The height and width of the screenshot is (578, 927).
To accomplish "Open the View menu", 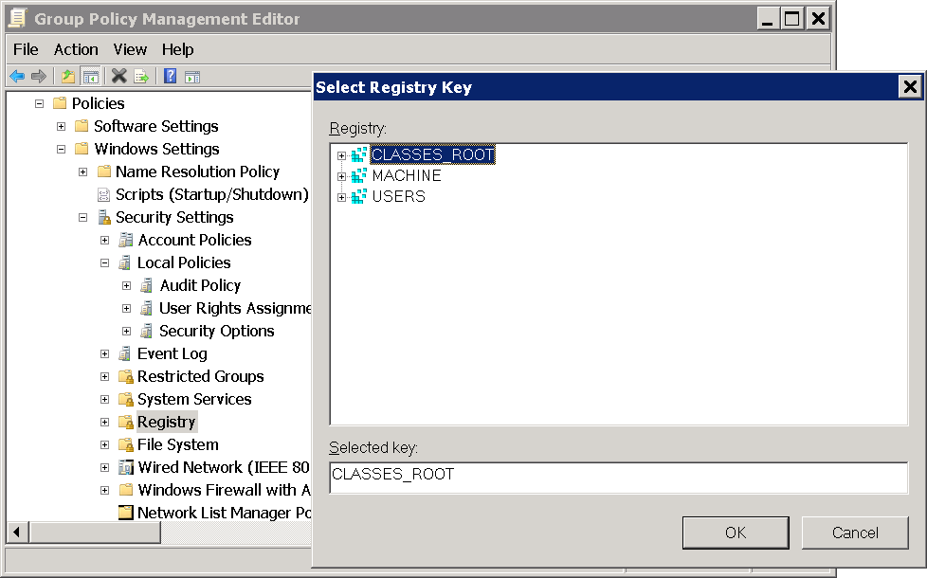I will [130, 49].
